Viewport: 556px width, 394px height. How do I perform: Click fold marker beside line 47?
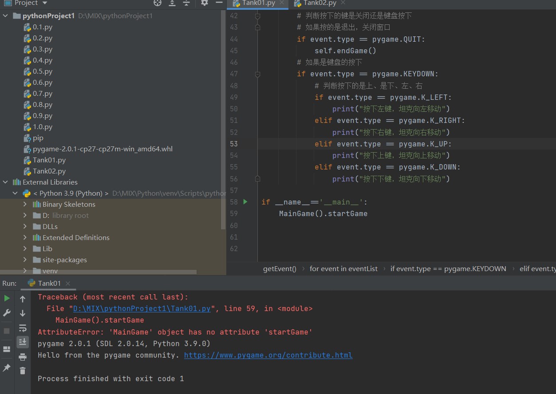coord(257,74)
